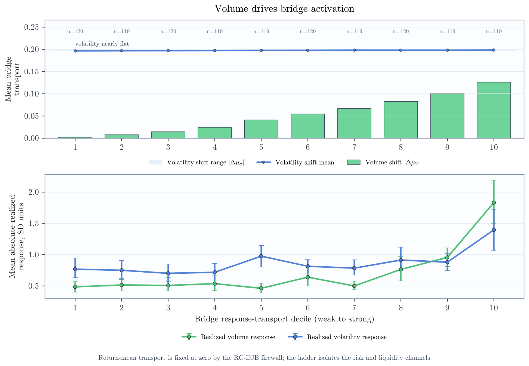529x366 pixels.
Task: Click the 'Volatility shift mean' legend entry
Action: 295,162
